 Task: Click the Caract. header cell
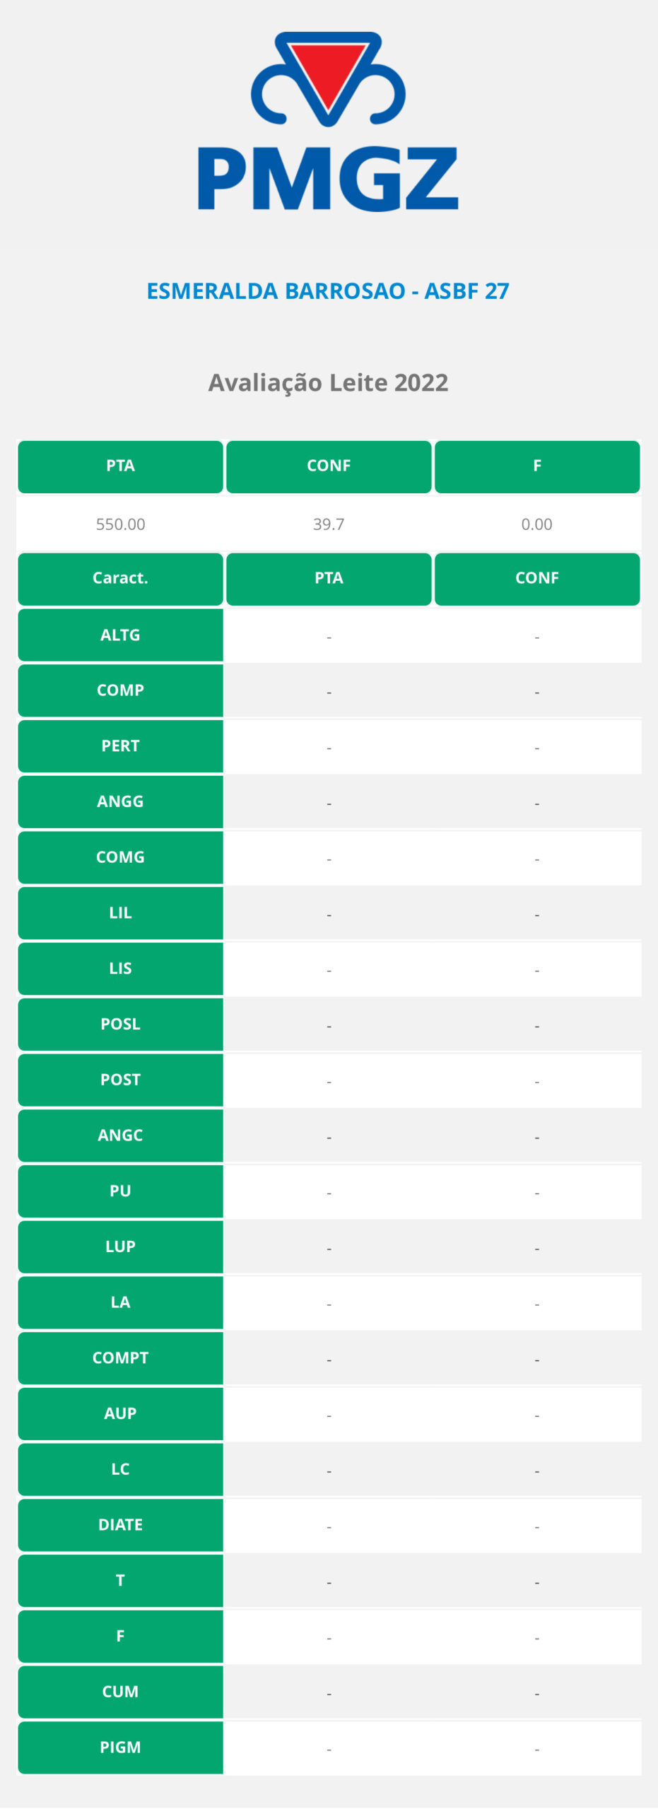[x=120, y=579]
